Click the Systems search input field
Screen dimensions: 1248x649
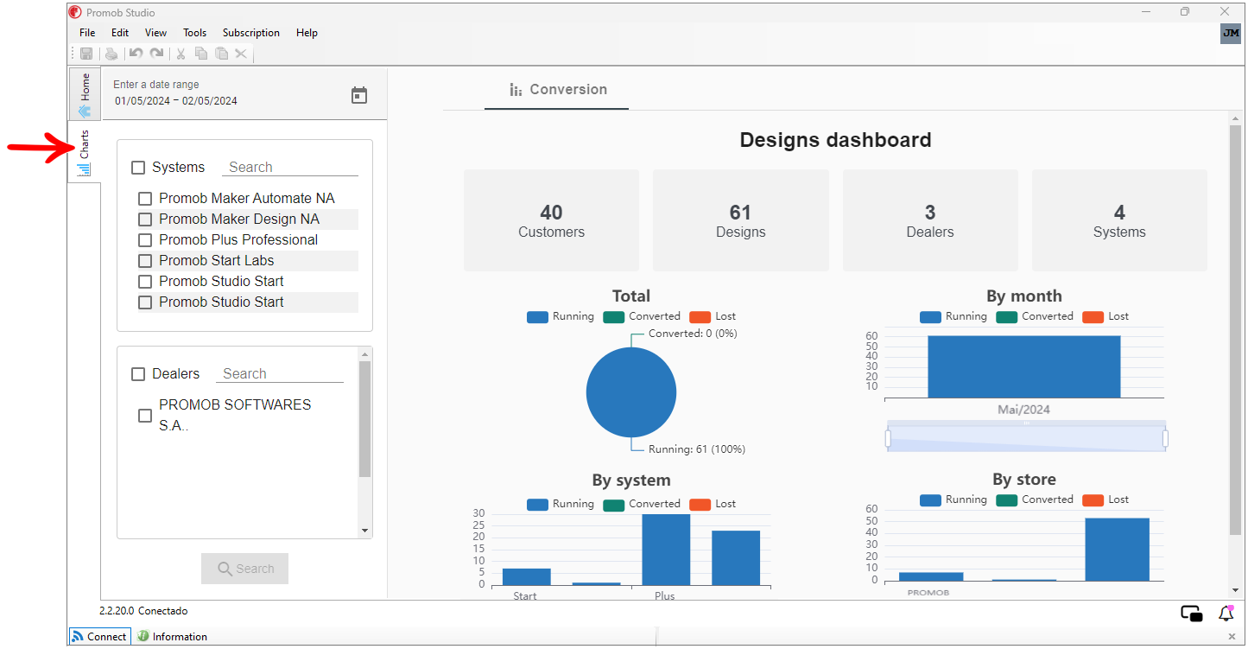(290, 168)
